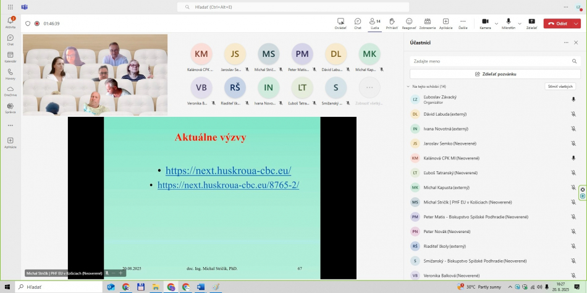Change layout using the Zobrazenie icon
The image size is (587, 293).
pyautogui.click(x=427, y=23)
